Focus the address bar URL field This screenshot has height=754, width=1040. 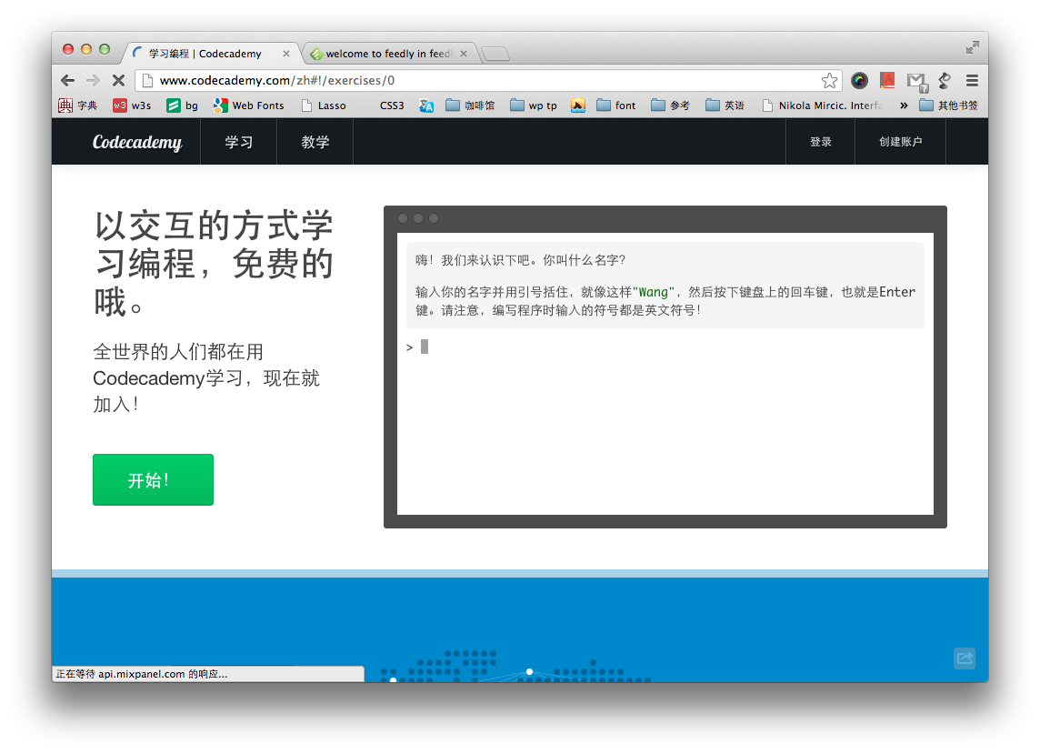(x=487, y=80)
